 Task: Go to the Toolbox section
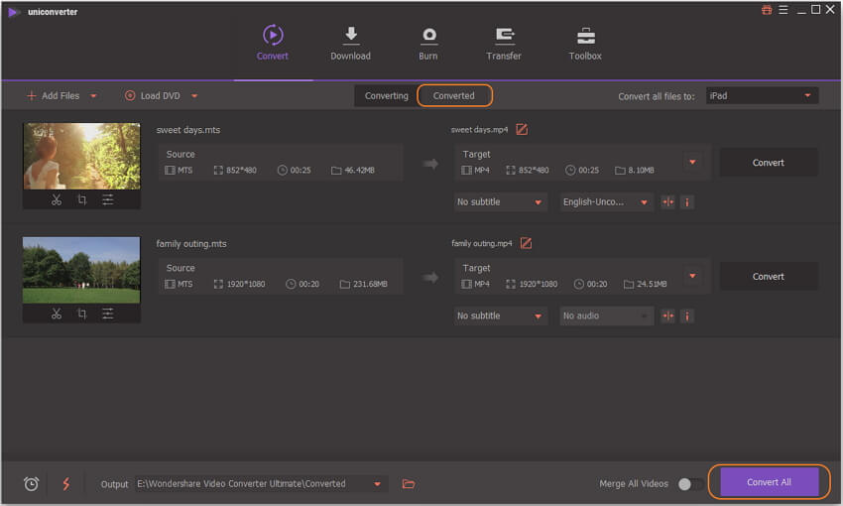[x=585, y=44]
